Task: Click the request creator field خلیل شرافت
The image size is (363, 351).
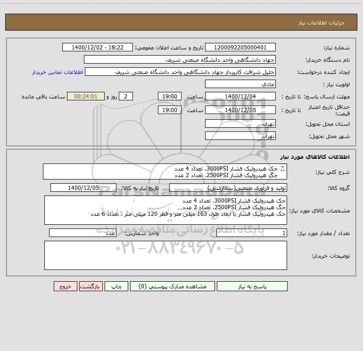Action: click(180, 72)
